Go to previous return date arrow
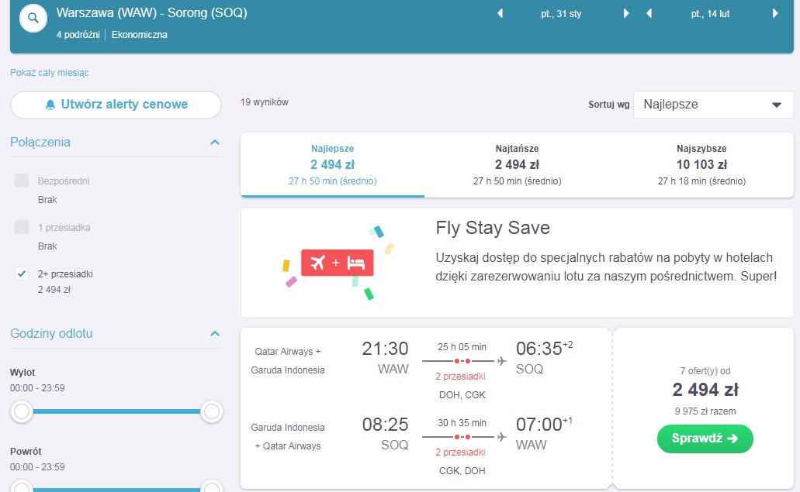This screenshot has height=492, width=800. click(649, 14)
